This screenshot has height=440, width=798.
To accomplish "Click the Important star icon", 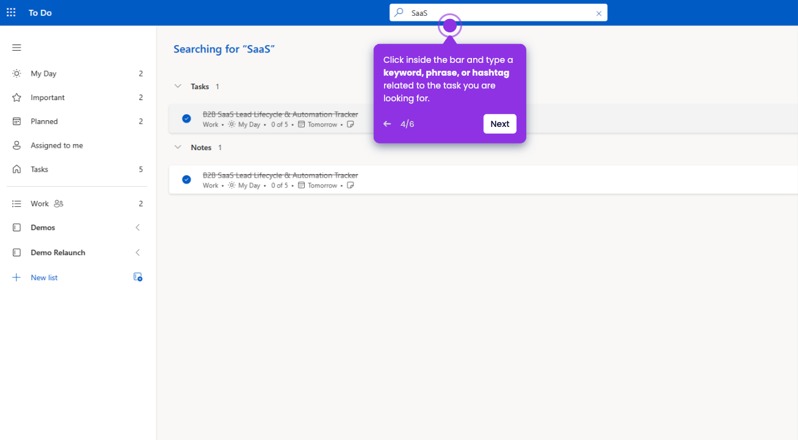I will coord(16,98).
